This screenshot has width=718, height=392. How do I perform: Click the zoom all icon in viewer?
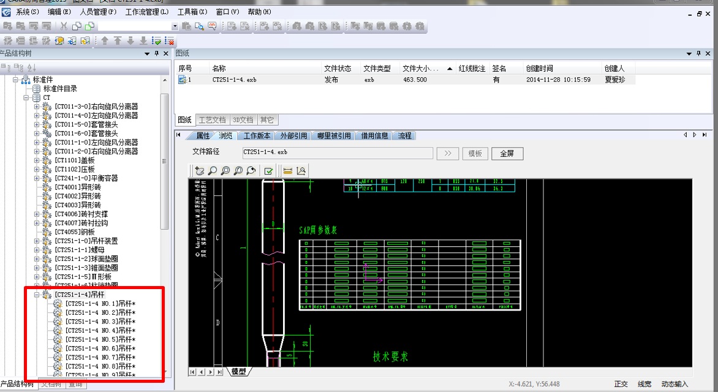pos(238,171)
